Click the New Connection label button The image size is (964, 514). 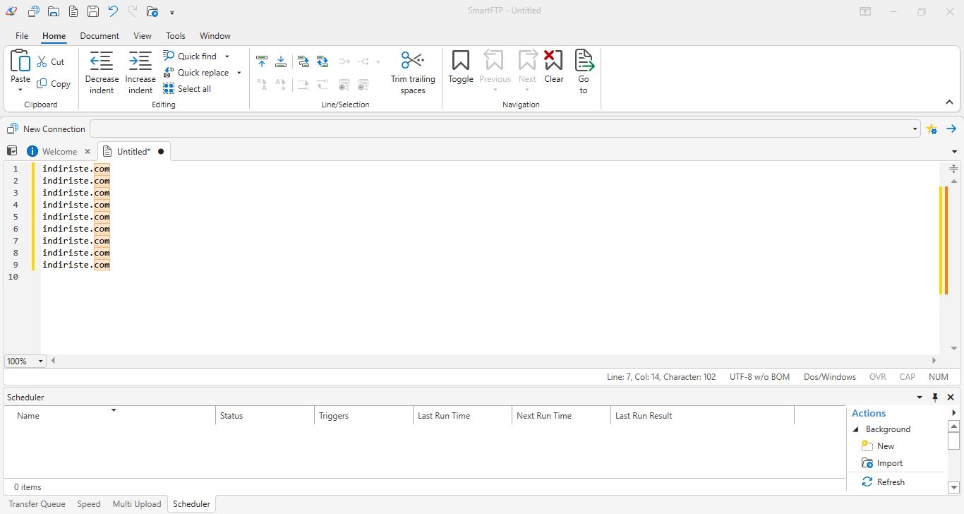[46, 129]
